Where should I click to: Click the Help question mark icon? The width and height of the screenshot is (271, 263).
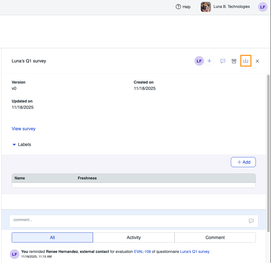(x=178, y=7)
